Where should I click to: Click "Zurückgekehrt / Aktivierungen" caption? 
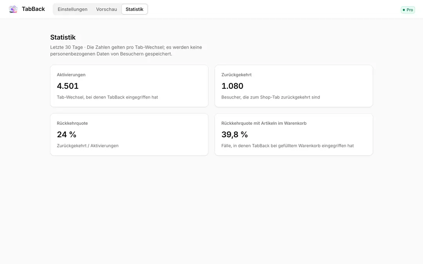(x=88, y=145)
